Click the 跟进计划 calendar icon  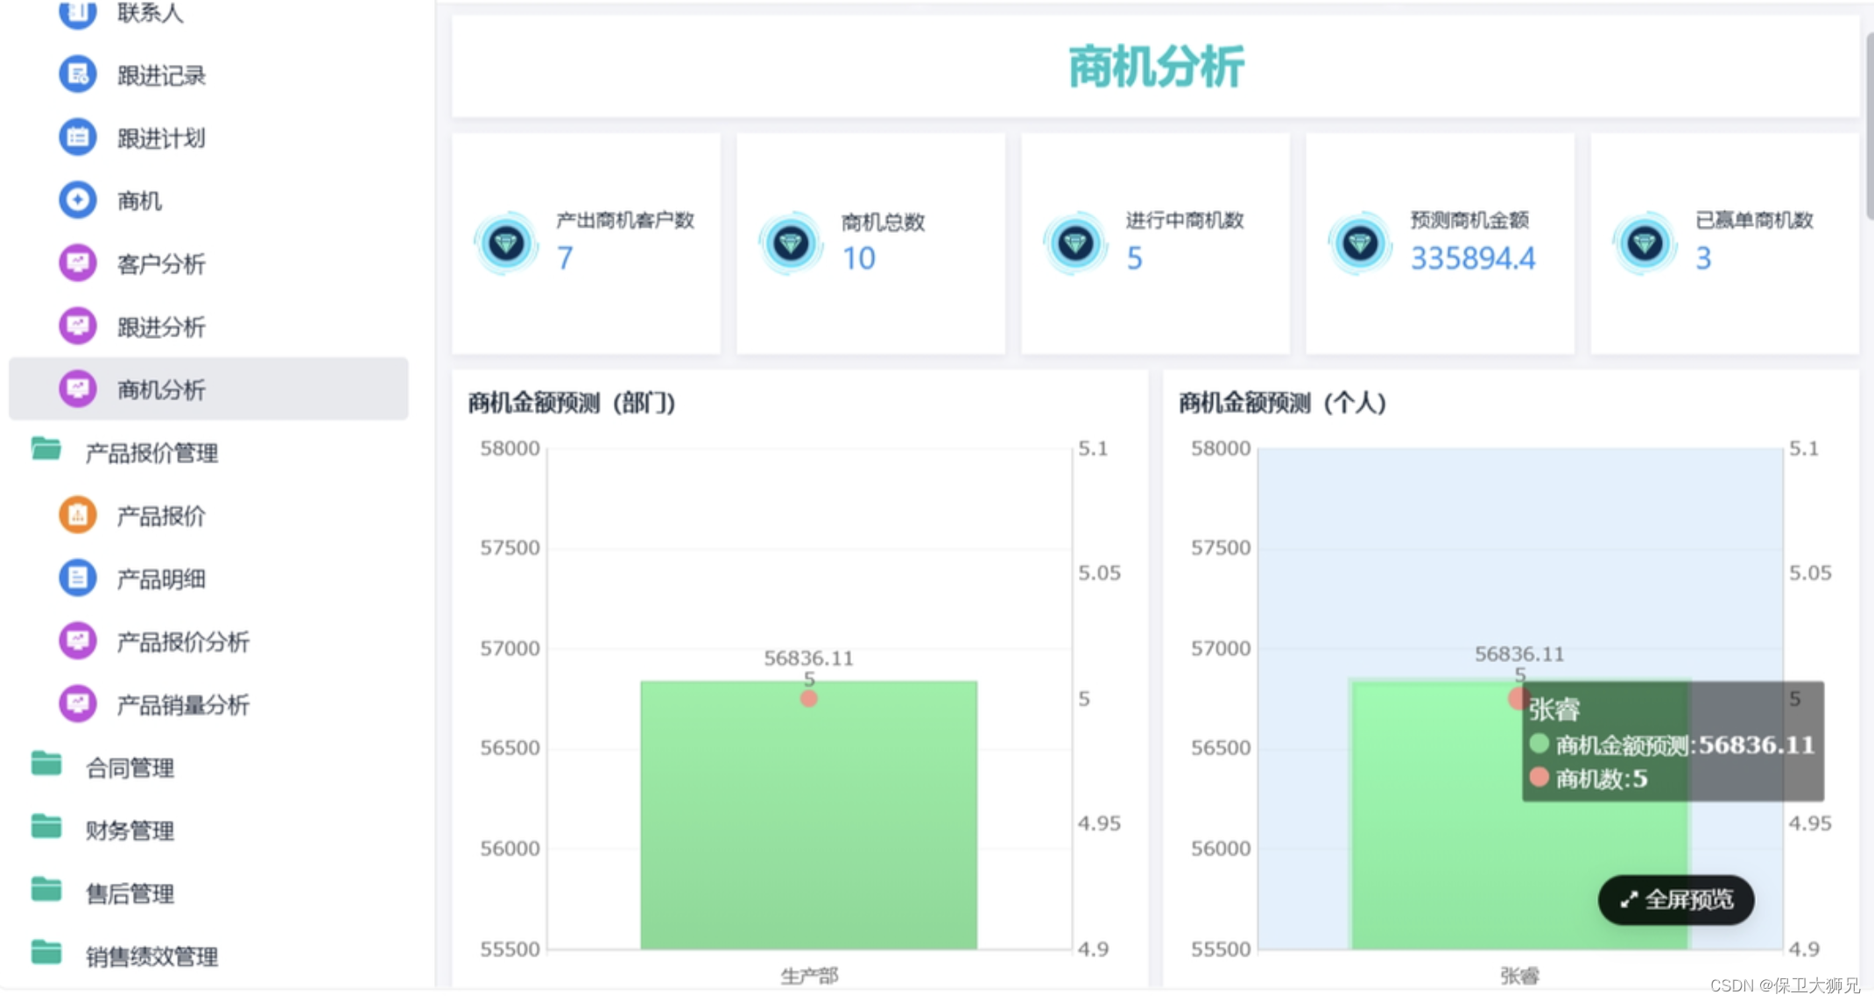(x=77, y=138)
